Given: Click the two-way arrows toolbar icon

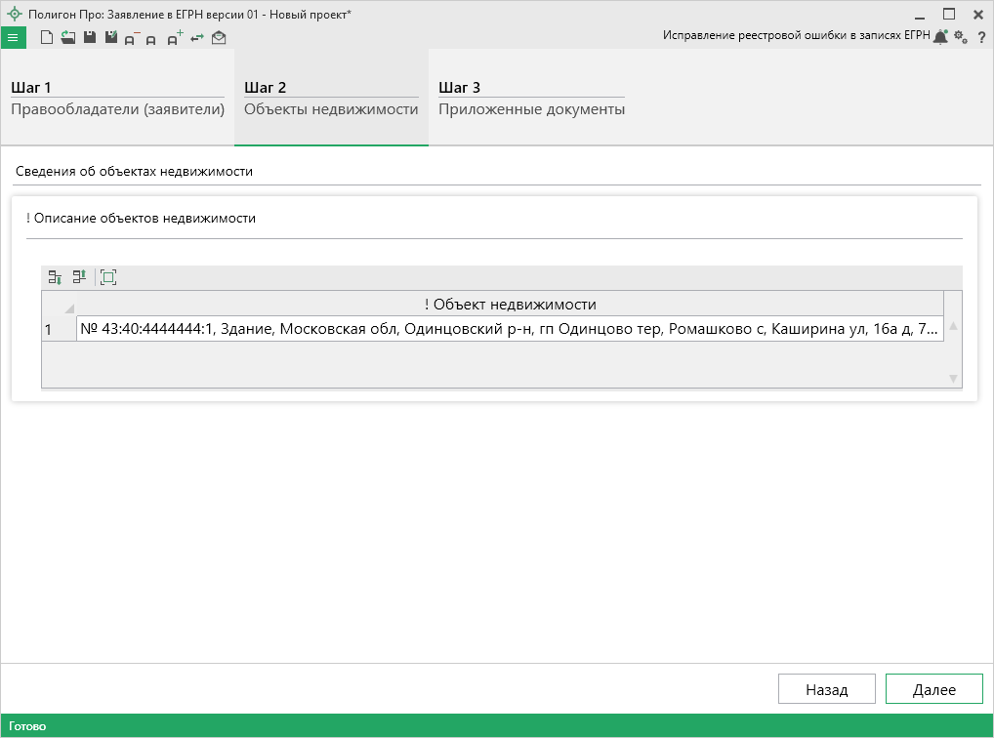Looking at the screenshot, I should coord(197,38).
